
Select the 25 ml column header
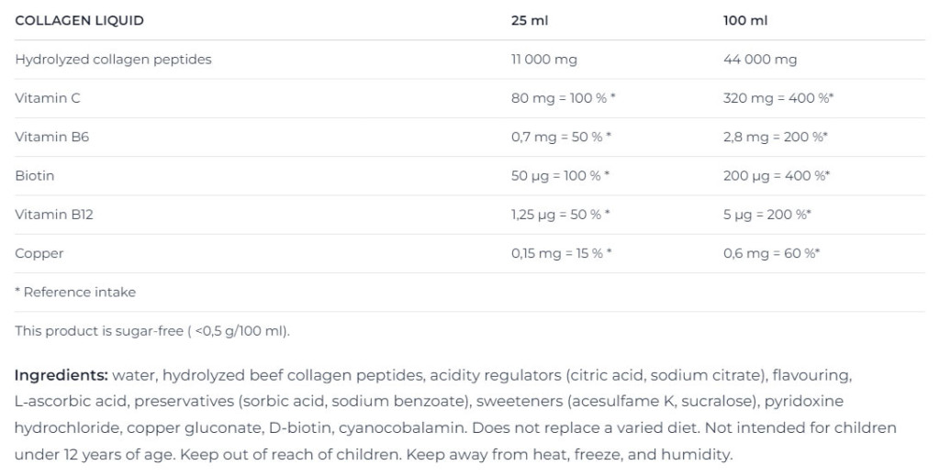click(x=530, y=20)
